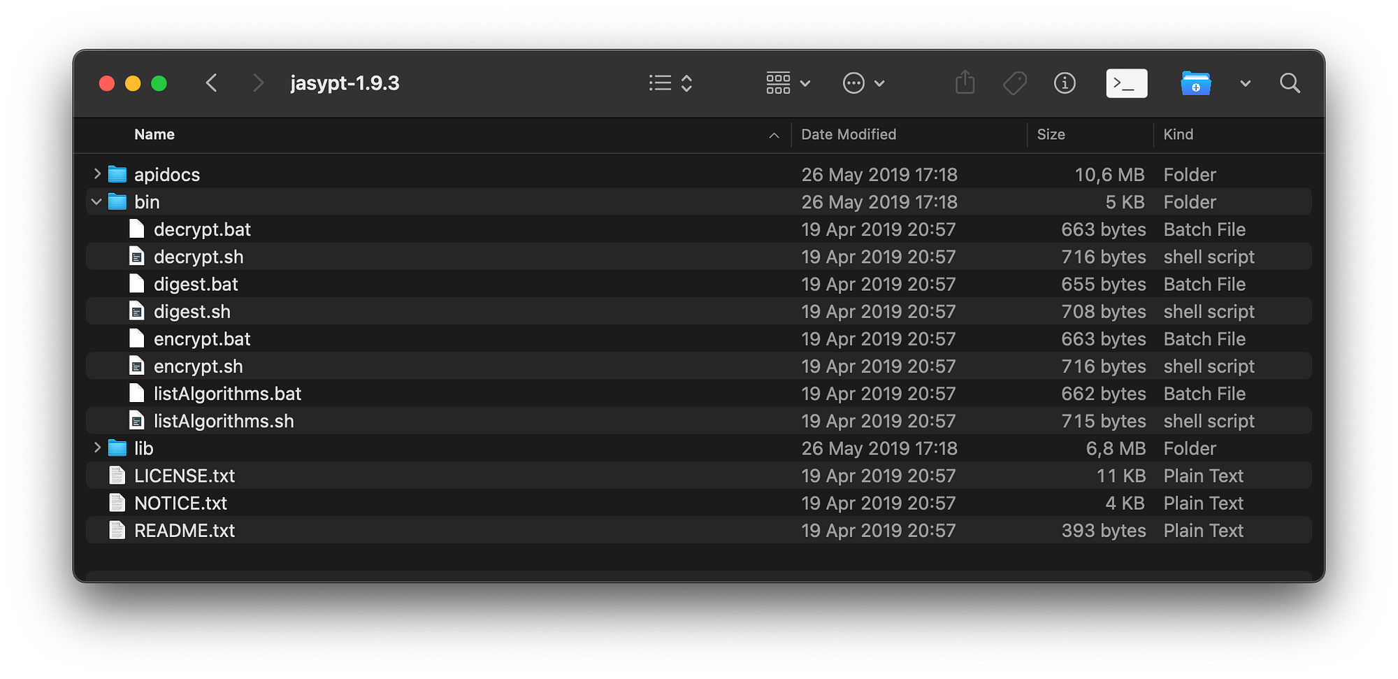The height and width of the screenshot is (679, 1398).
Task: Click the 393 bytes size of README.txt
Action: [1104, 531]
